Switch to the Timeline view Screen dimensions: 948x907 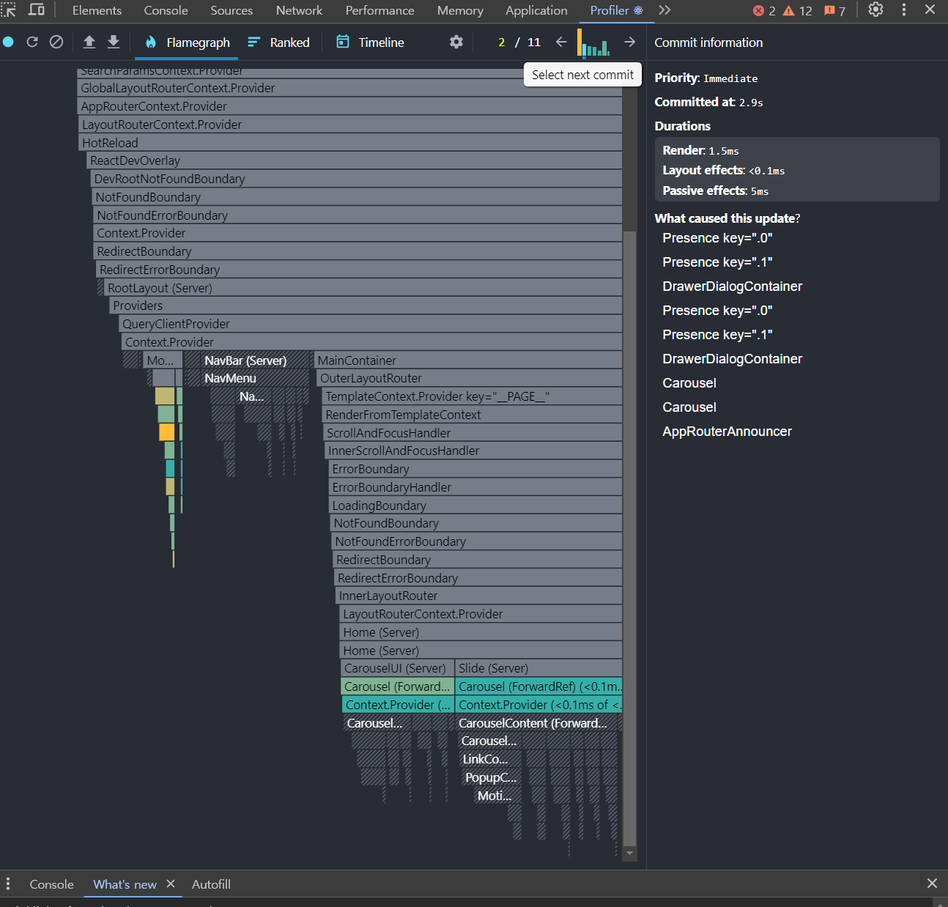370,42
